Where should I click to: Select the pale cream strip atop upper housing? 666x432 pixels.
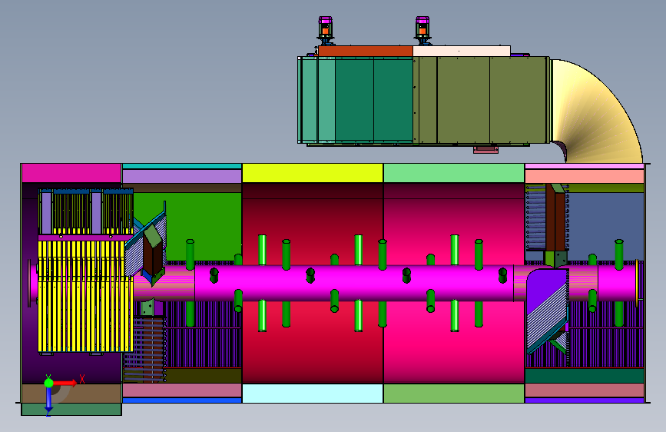pos(462,51)
